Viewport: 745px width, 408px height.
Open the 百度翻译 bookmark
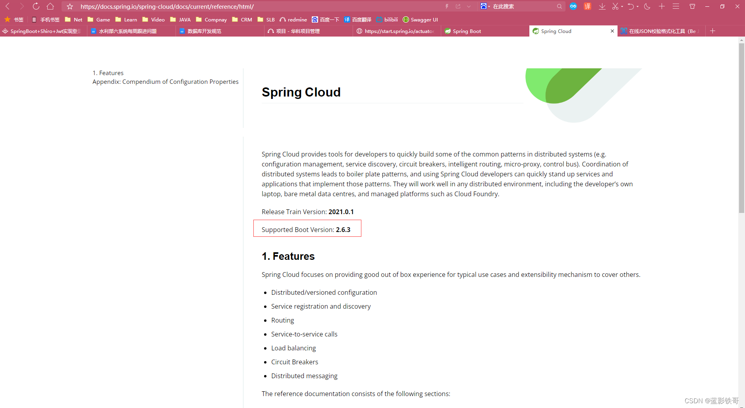click(x=358, y=19)
